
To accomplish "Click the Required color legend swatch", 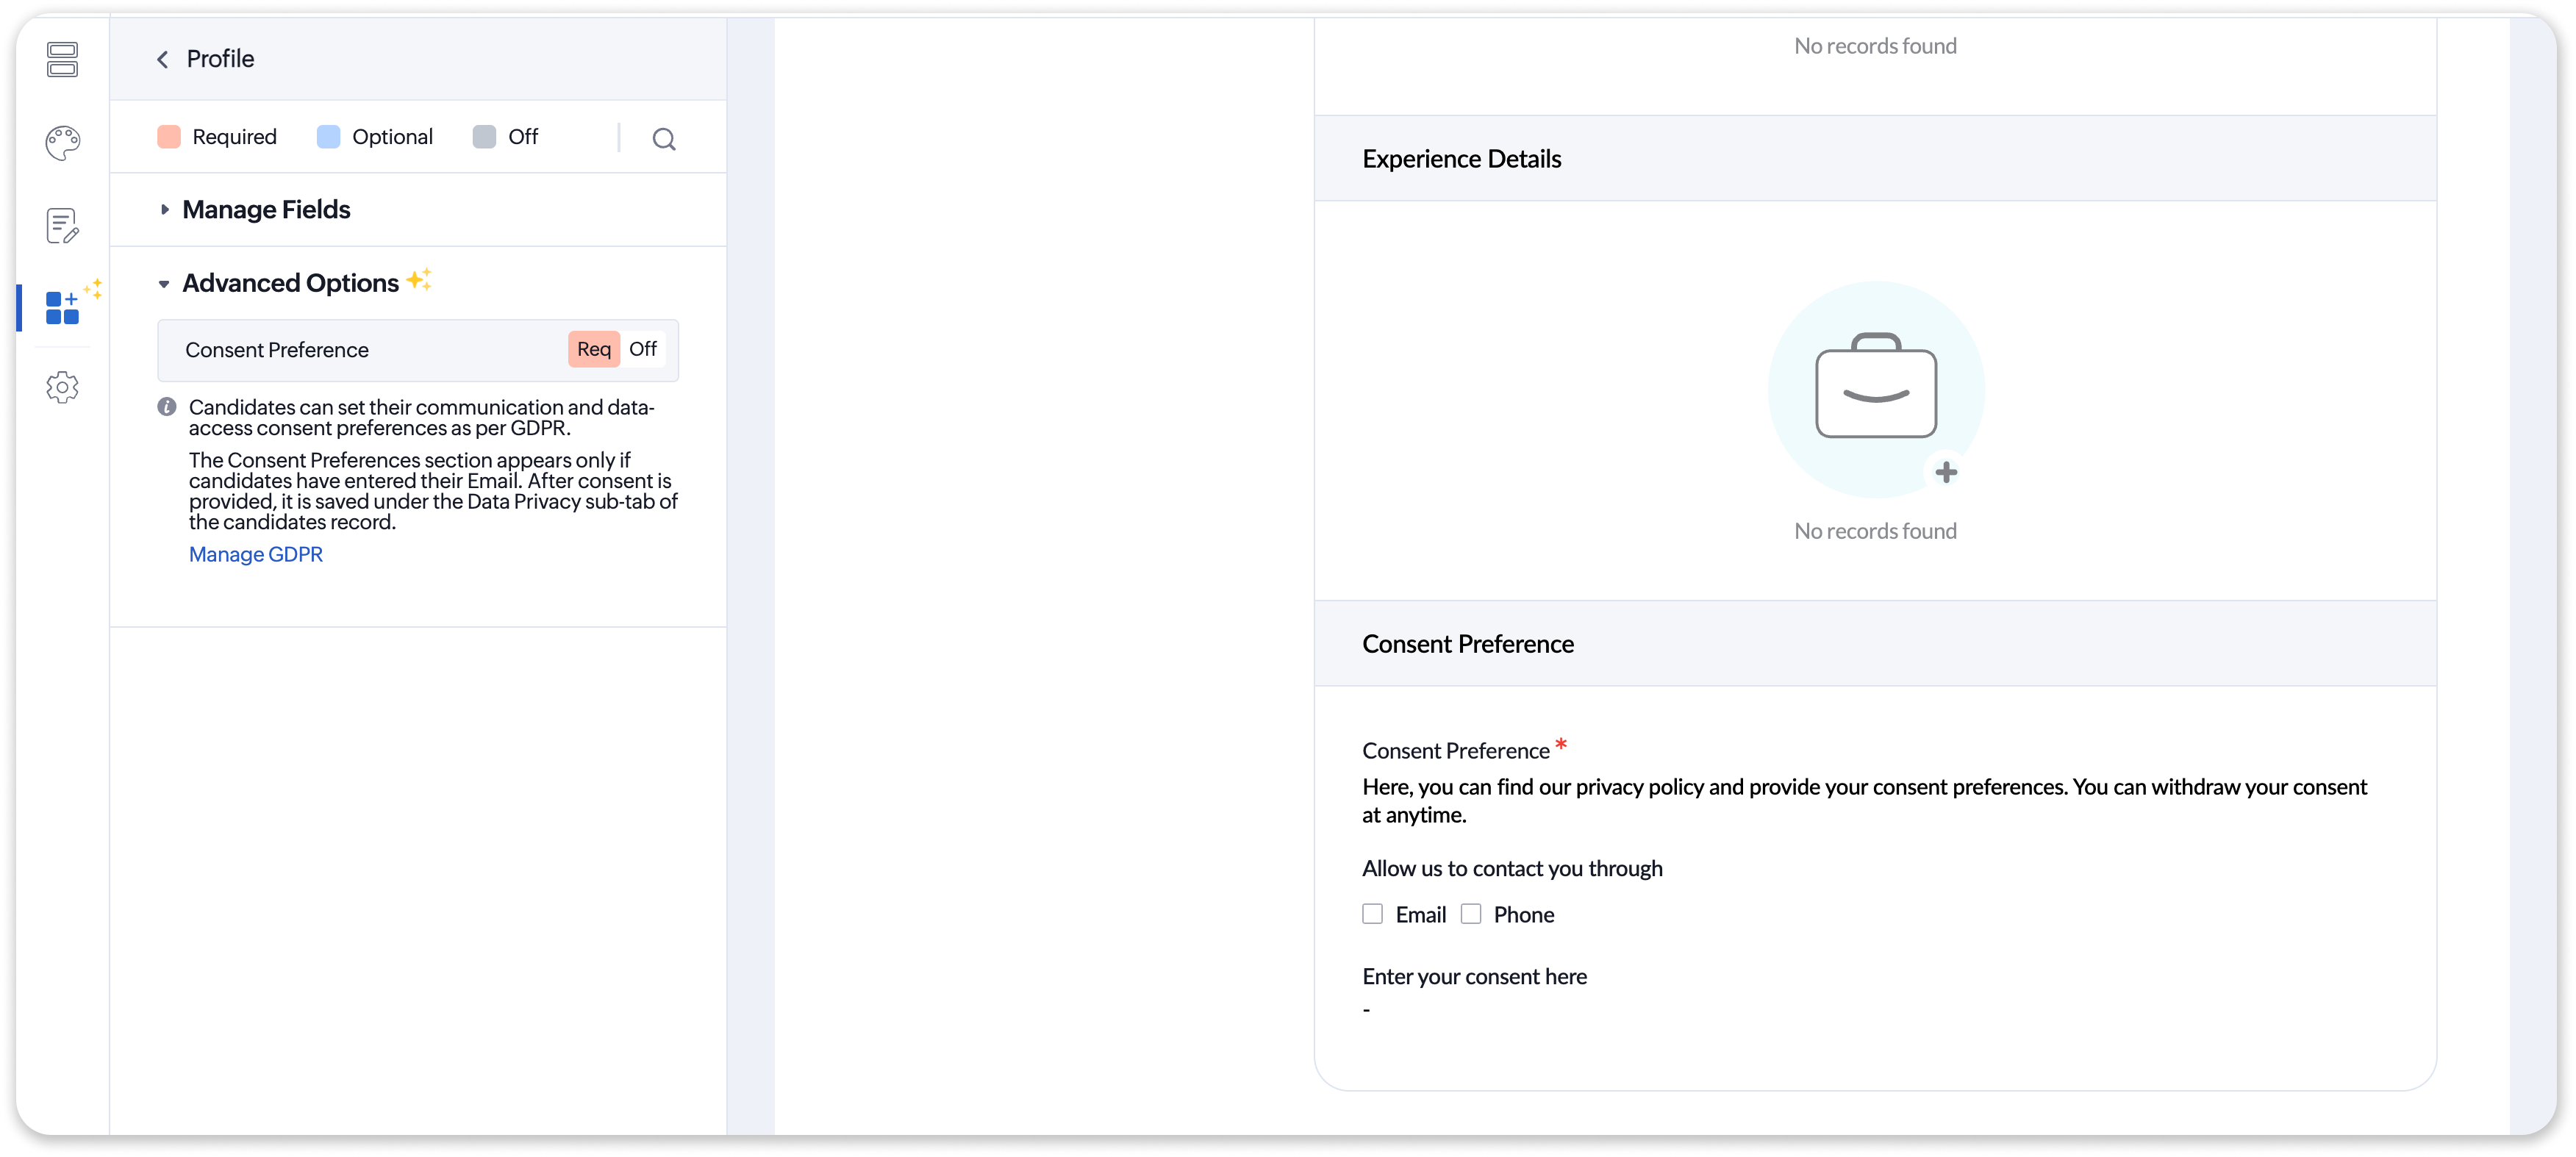I will (169, 137).
